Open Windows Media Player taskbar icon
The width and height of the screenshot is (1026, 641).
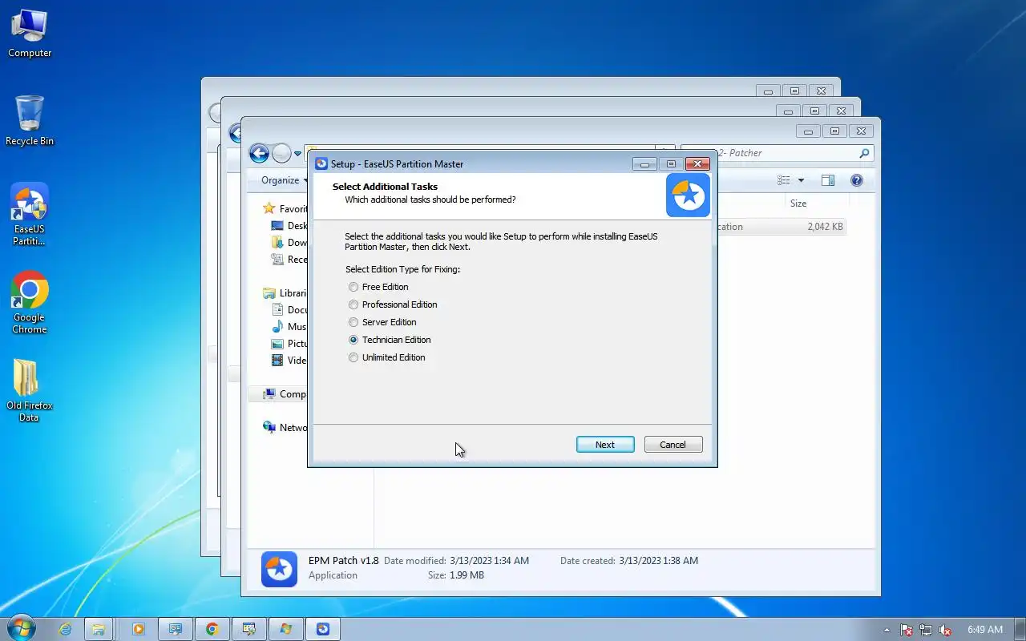pos(138,629)
